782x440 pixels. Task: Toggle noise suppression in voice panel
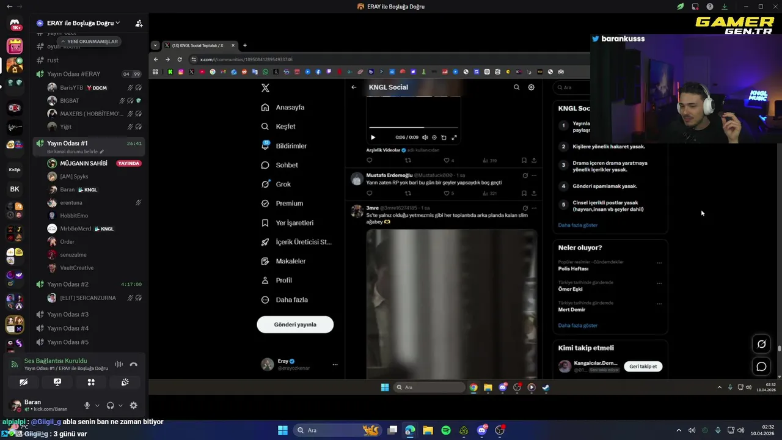click(119, 364)
